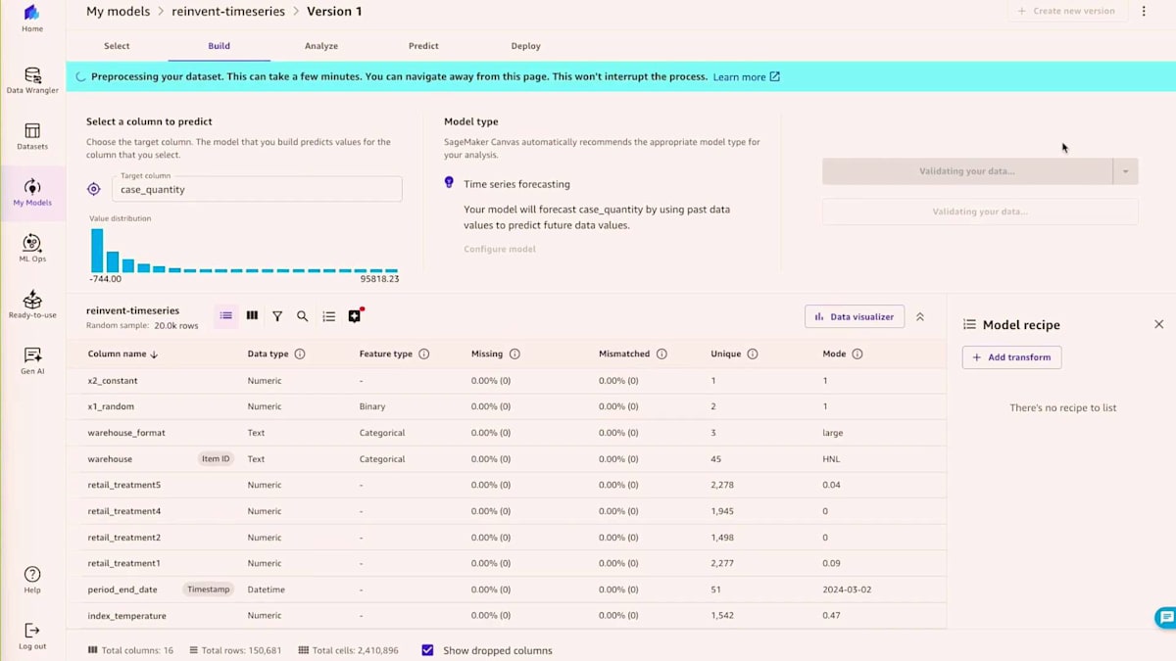Open the column list icon

pyautogui.click(x=329, y=316)
